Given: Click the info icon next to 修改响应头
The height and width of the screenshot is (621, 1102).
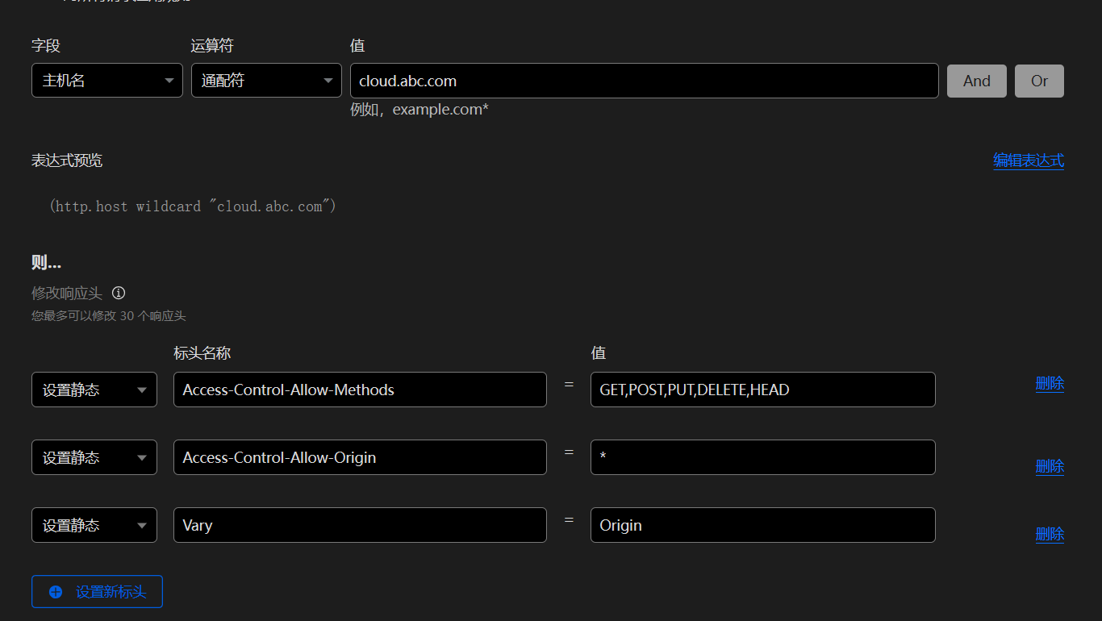Looking at the screenshot, I should 119,293.
